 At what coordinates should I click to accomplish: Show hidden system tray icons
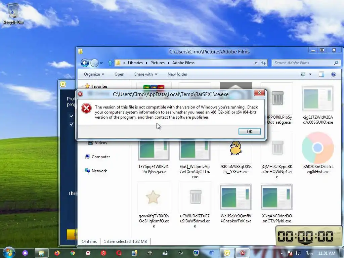[x=282, y=253]
